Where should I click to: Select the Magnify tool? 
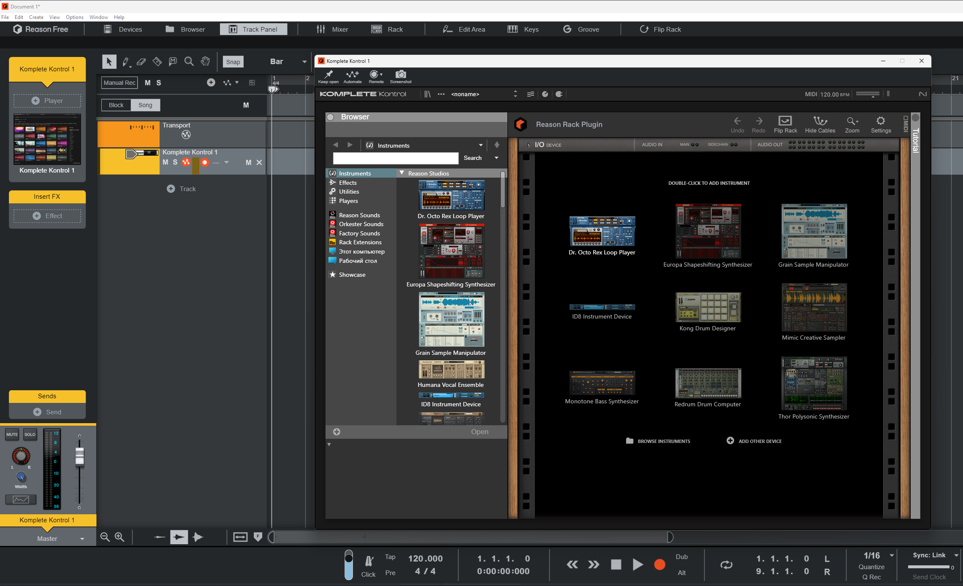[189, 62]
